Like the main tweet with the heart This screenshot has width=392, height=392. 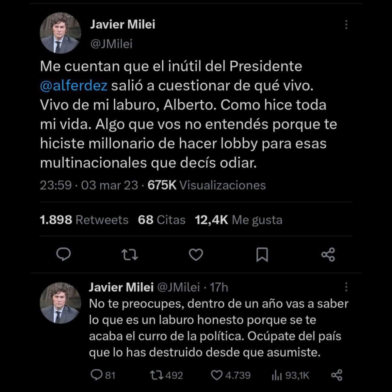[196, 254]
